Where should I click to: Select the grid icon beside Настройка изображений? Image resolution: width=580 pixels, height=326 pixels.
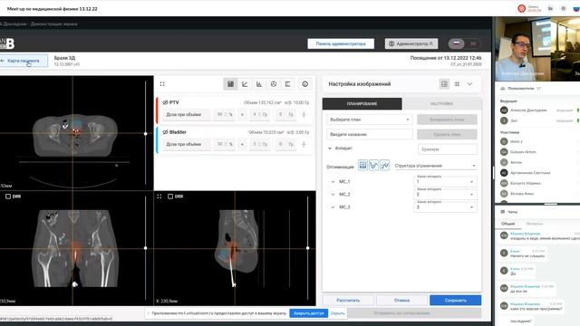pyautogui.click(x=457, y=84)
